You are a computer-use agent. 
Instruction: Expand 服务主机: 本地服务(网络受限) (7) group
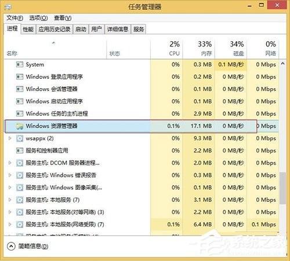(10, 224)
